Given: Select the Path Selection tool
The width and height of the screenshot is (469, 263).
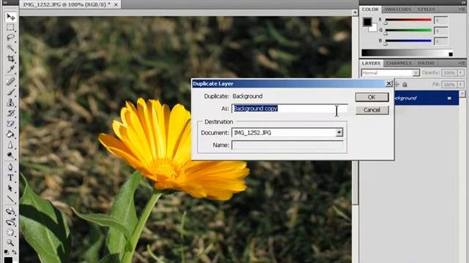Looking at the screenshot, I should coord(10,188).
